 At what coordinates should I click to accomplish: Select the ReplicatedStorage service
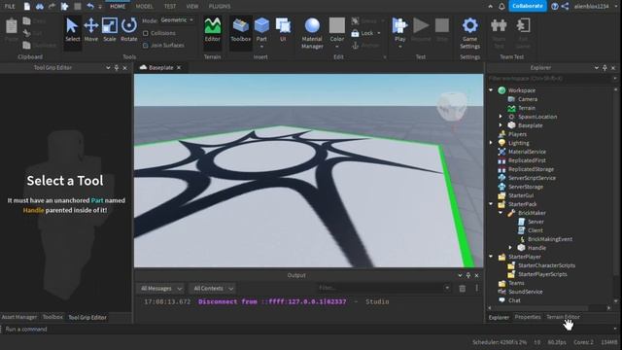[531, 169]
